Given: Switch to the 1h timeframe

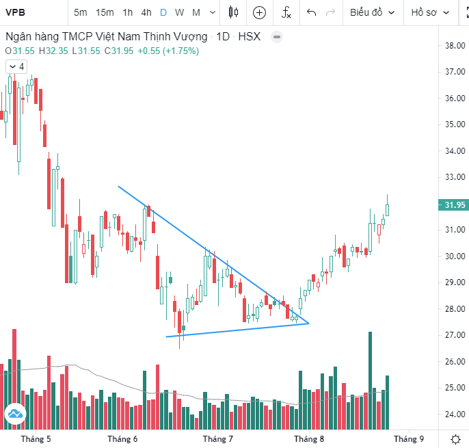Looking at the screenshot, I should pos(127,12).
